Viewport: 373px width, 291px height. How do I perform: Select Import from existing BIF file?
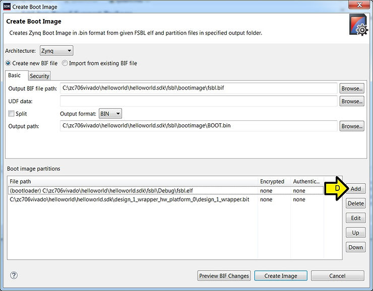[66, 63]
